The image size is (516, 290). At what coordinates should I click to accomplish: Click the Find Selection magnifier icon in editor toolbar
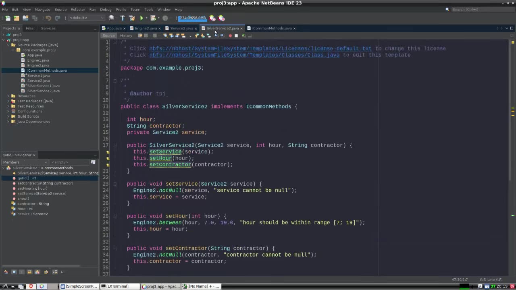pyautogui.click(x=165, y=35)
